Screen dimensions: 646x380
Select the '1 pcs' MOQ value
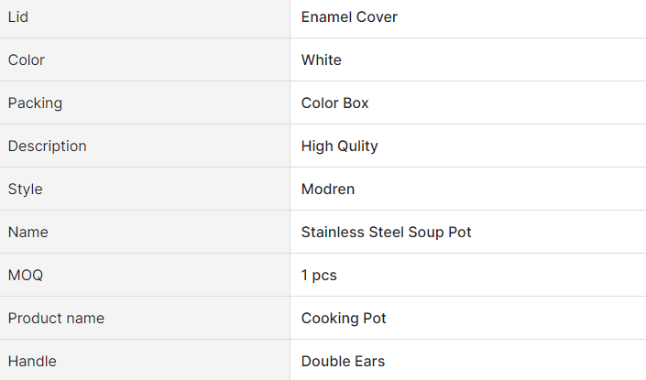319,275
